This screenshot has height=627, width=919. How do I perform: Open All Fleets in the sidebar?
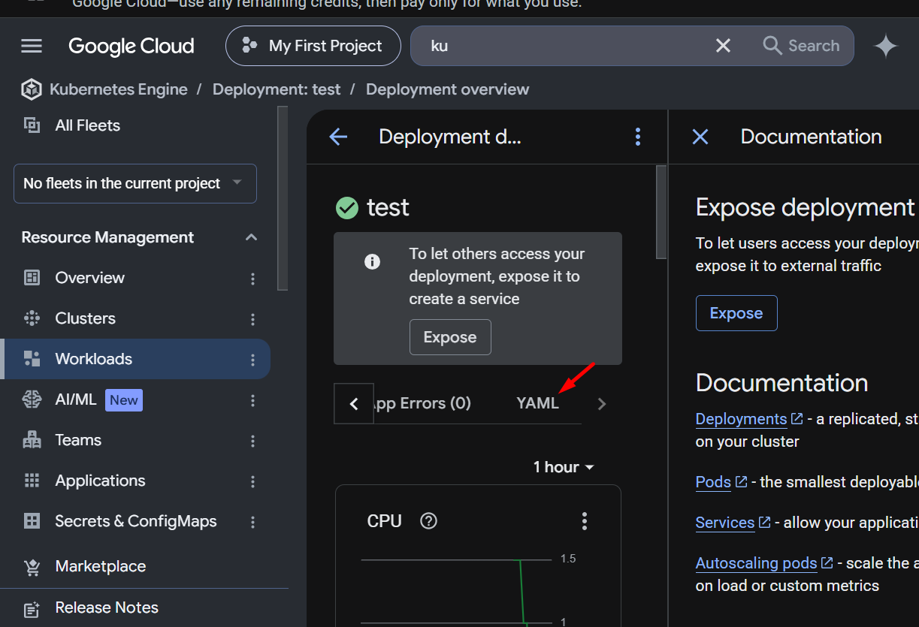87,125
